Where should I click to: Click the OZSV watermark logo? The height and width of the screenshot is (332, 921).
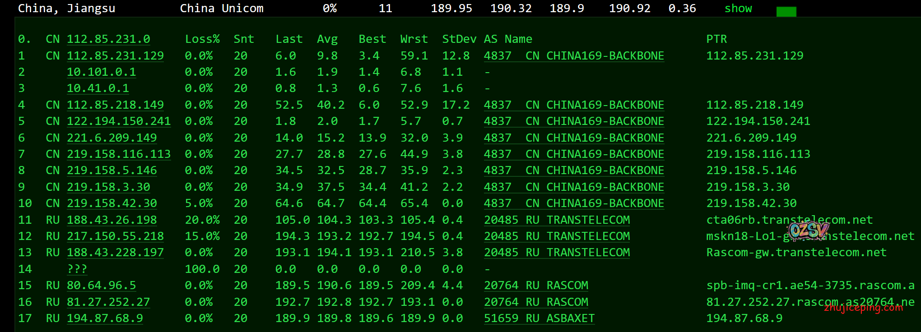(808, 231)
